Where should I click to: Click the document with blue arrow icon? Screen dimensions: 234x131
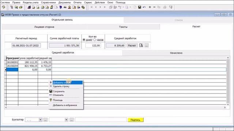point(79,7)
